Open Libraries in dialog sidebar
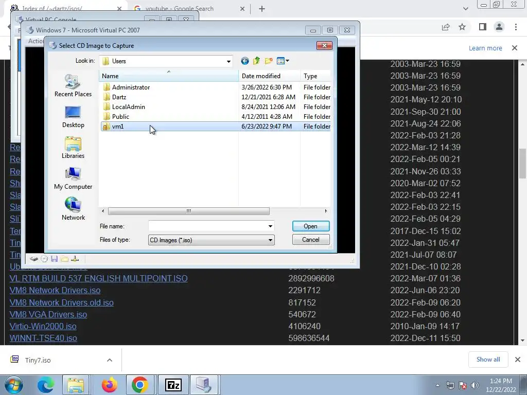 73,148
